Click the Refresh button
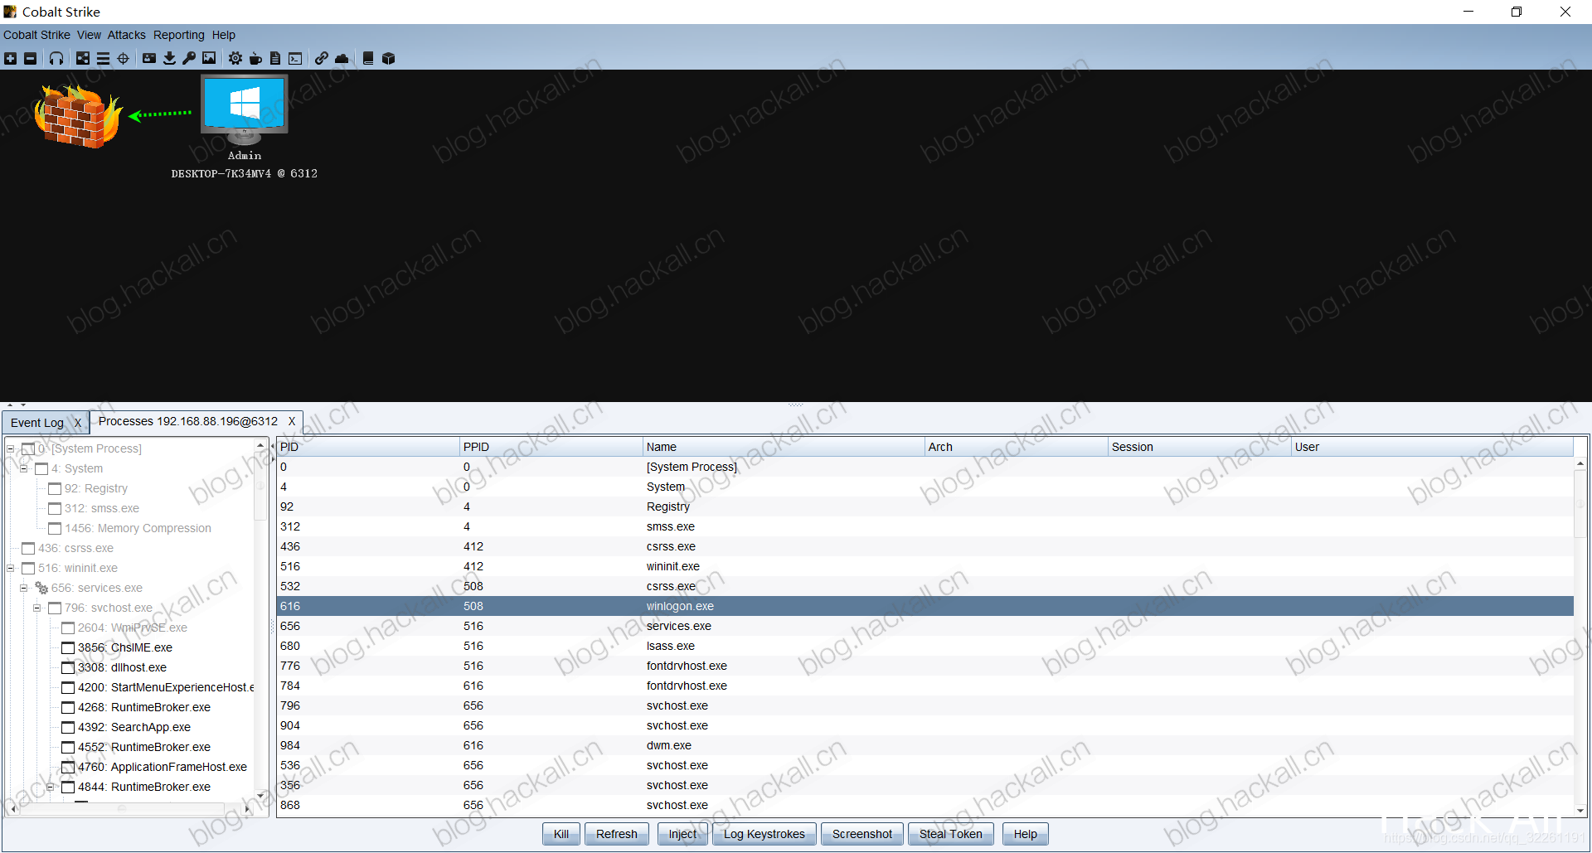The height and width of the screenshot is (853, 1592). (617, 834)
